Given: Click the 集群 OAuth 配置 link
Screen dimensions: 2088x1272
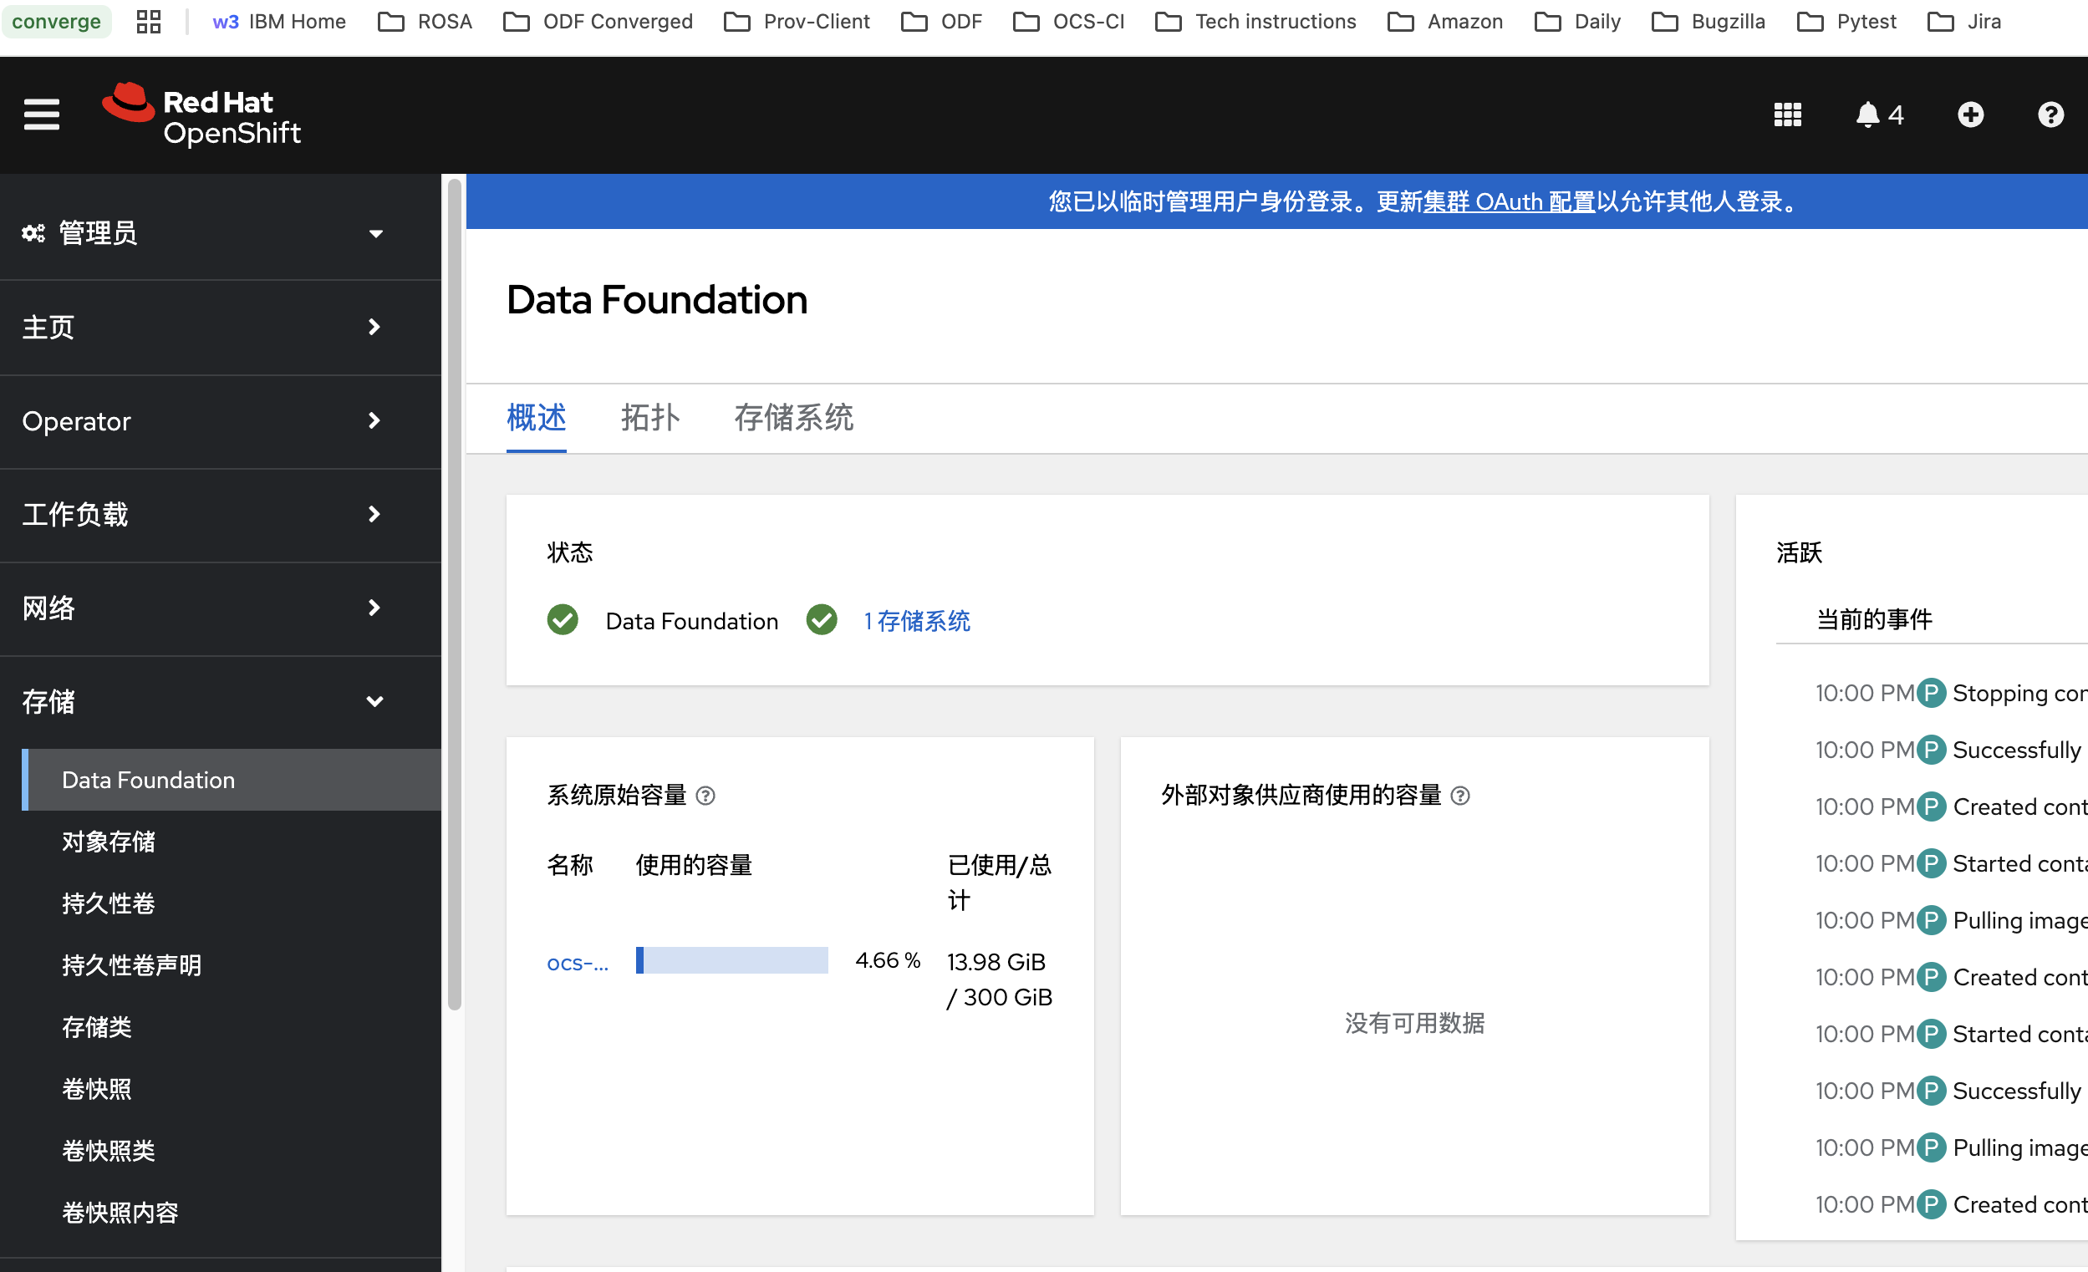Looking at the screenshot, I should click(1509, 201).
